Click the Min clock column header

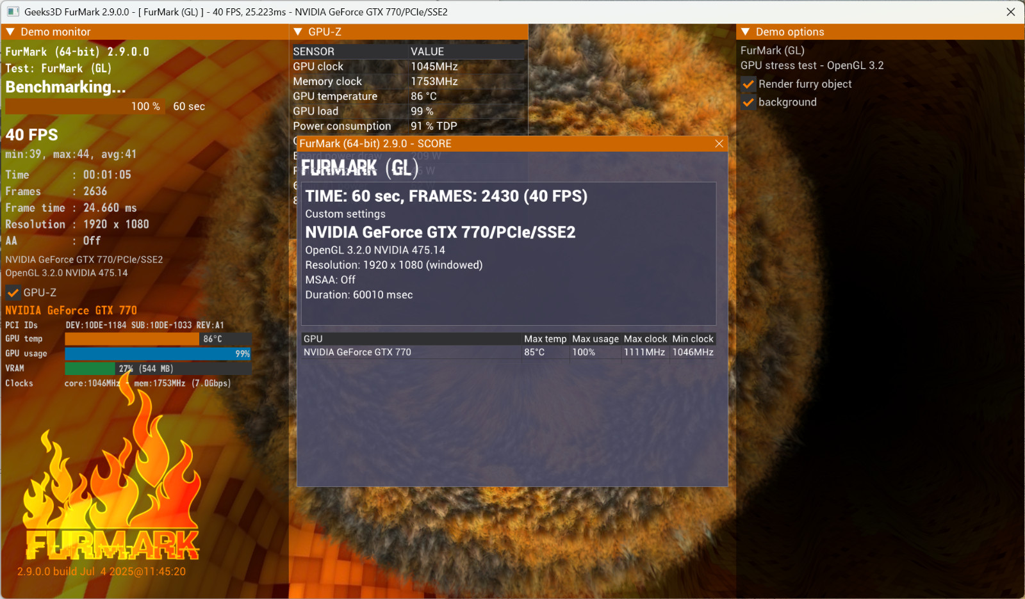click(693, 339)
